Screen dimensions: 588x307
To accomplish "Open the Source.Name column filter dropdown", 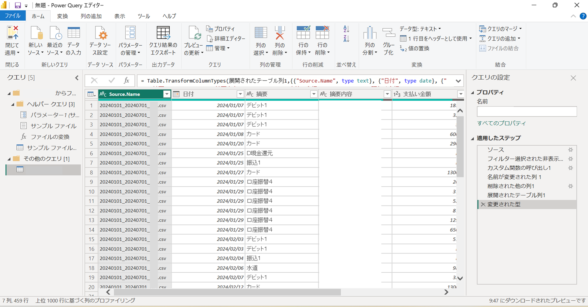I will coord(167,94).
